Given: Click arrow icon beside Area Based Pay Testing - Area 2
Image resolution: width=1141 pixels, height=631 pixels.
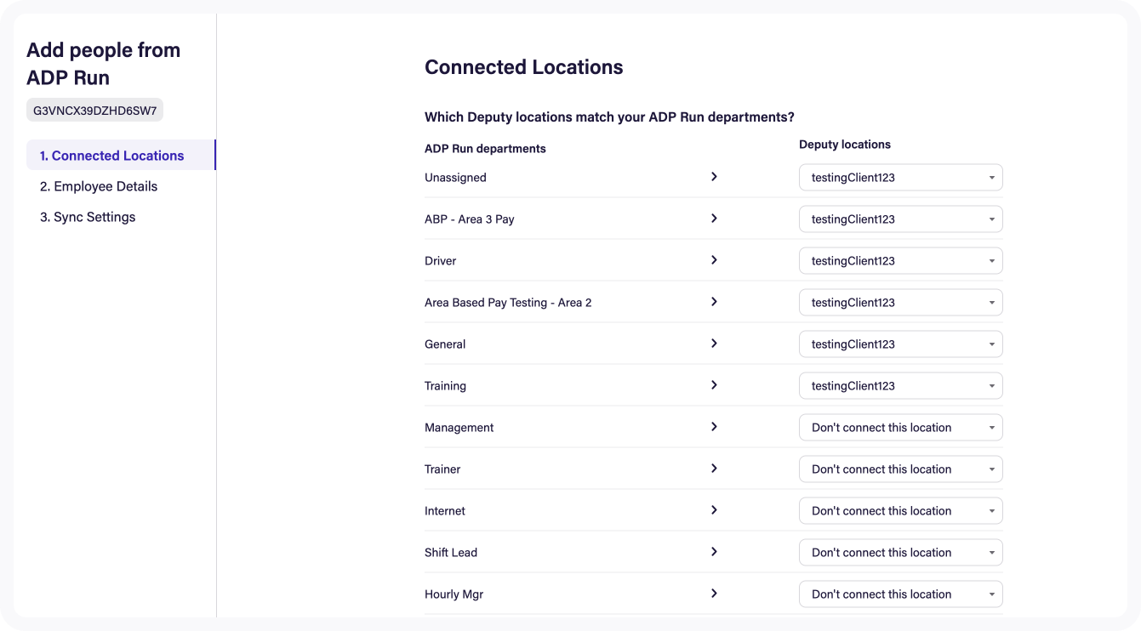Looking at the screenshot, I should coord(714,302).
